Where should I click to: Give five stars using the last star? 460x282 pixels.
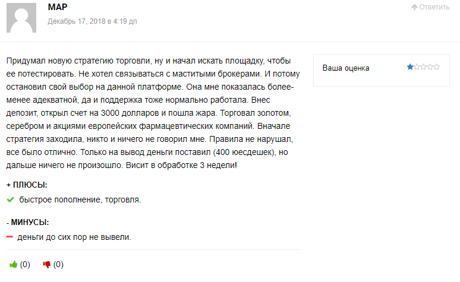pyautogui.click(x=436, y=67)
